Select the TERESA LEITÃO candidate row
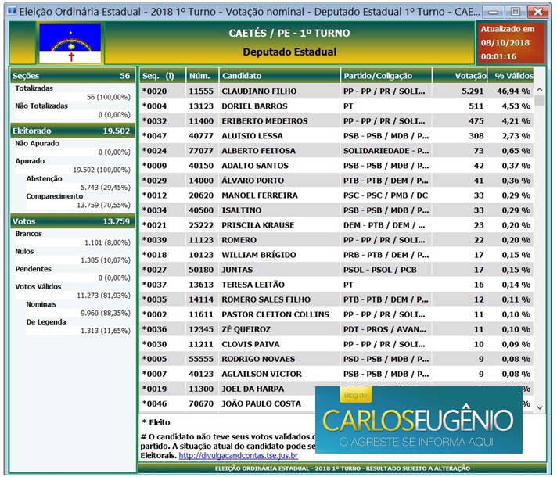The width and height of the screenshot is (557, 477). 336,285
